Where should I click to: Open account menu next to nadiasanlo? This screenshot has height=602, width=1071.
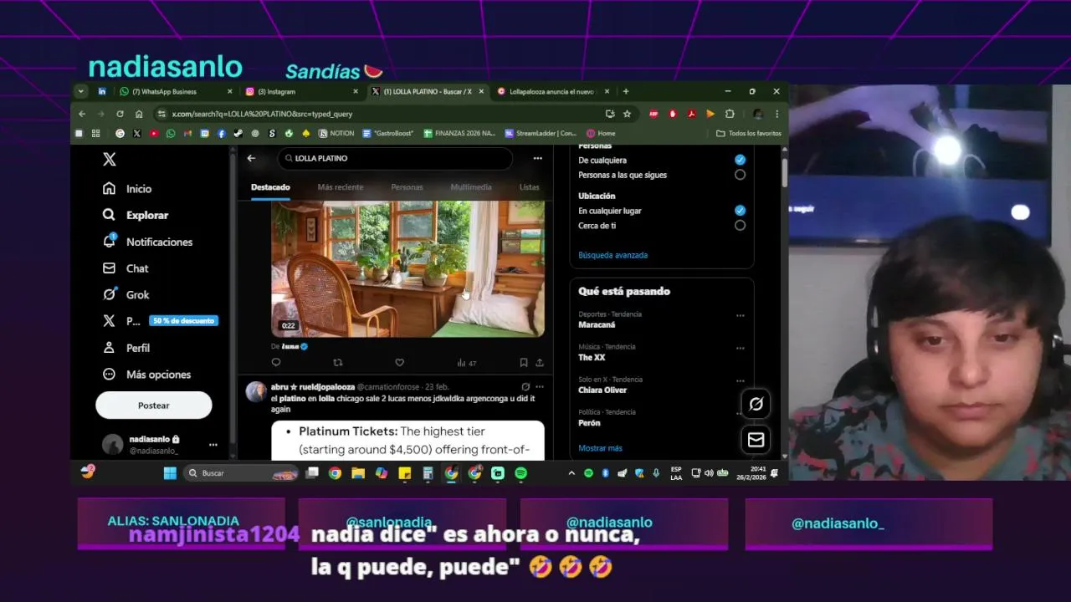[213, 445]
